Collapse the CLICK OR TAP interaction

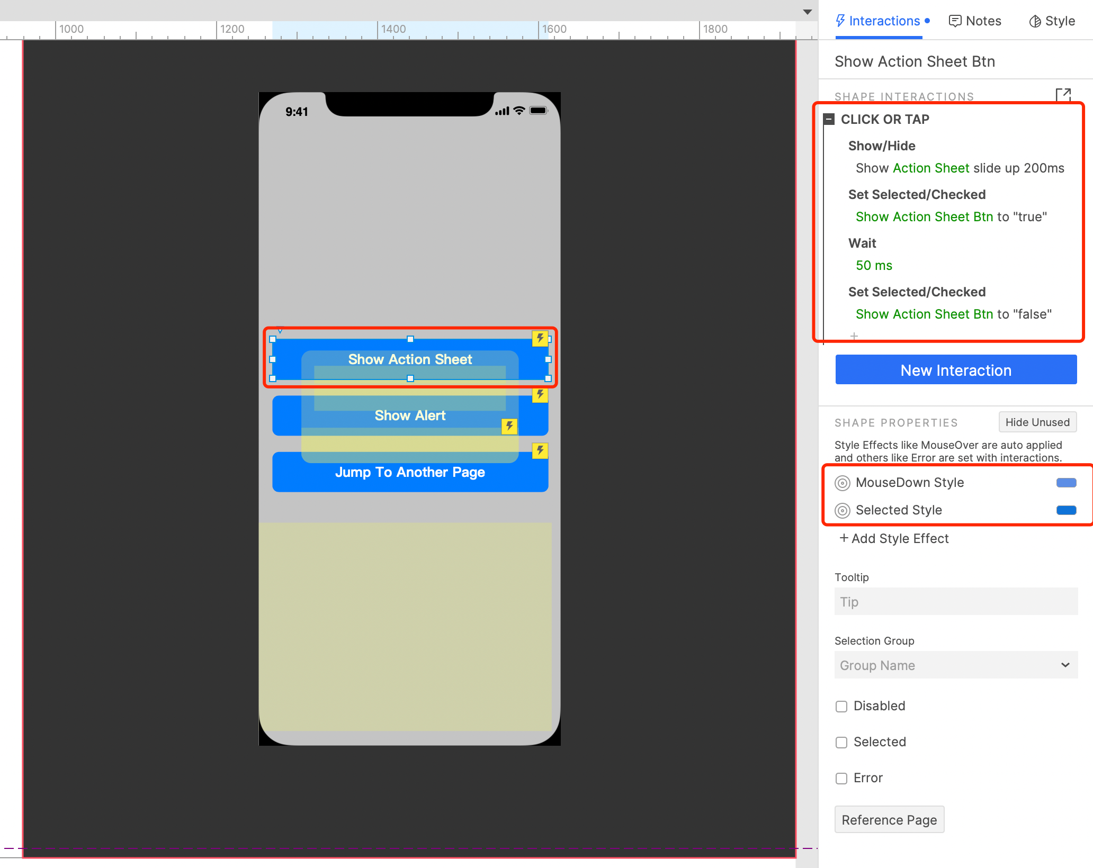[829, 119]
